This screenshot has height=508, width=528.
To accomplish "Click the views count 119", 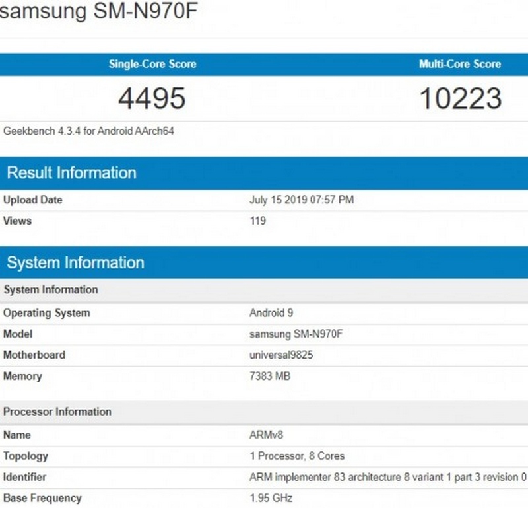I will pyautogui.click(x=257, y=221).
